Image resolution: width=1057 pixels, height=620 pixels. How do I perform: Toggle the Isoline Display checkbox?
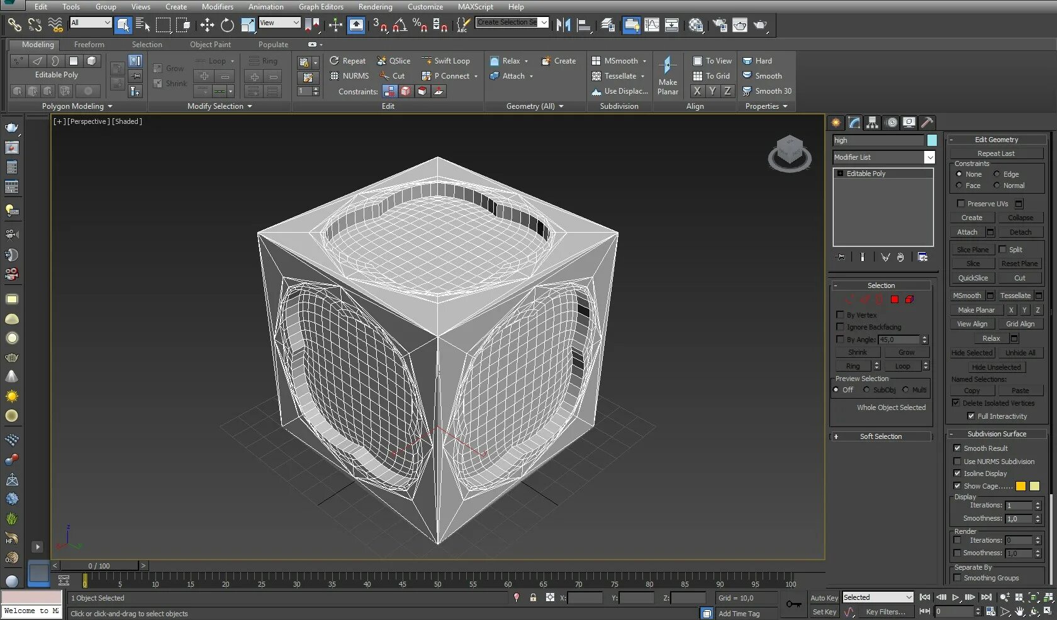pyautogui.click(x=957, y=473)
